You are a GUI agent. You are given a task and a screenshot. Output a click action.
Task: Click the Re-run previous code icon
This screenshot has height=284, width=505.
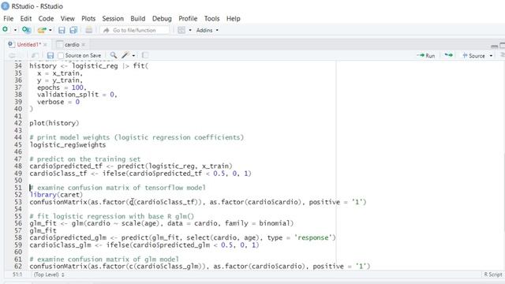point(448,55)
